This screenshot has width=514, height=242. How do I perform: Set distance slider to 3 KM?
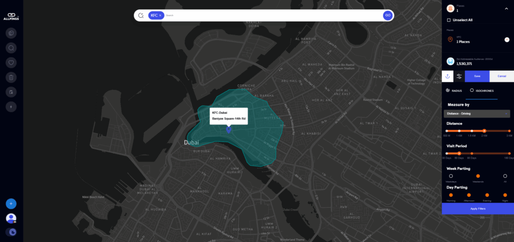pos(509,131)
